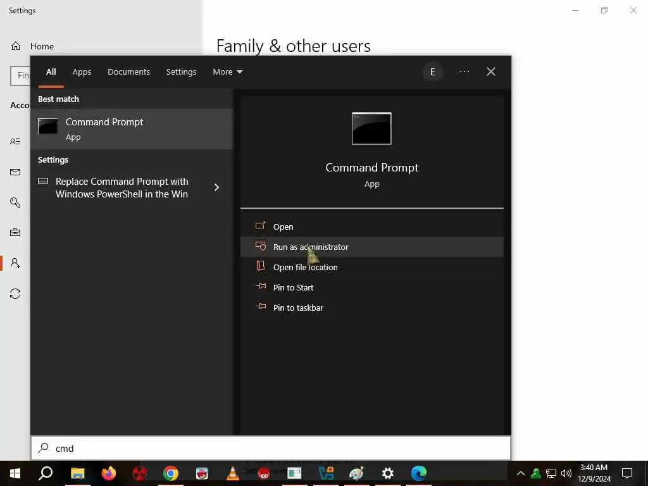Launch Firefox from taskbar

109,473
